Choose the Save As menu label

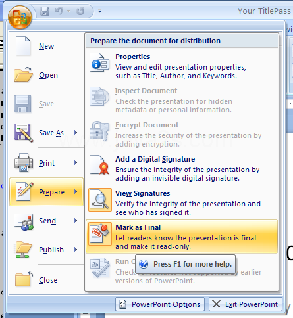point(51,133)
